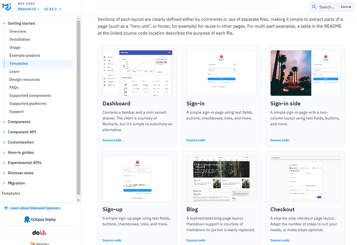Open Sign-up template Source code link
357x245 pixels.
tap(112, 240)
